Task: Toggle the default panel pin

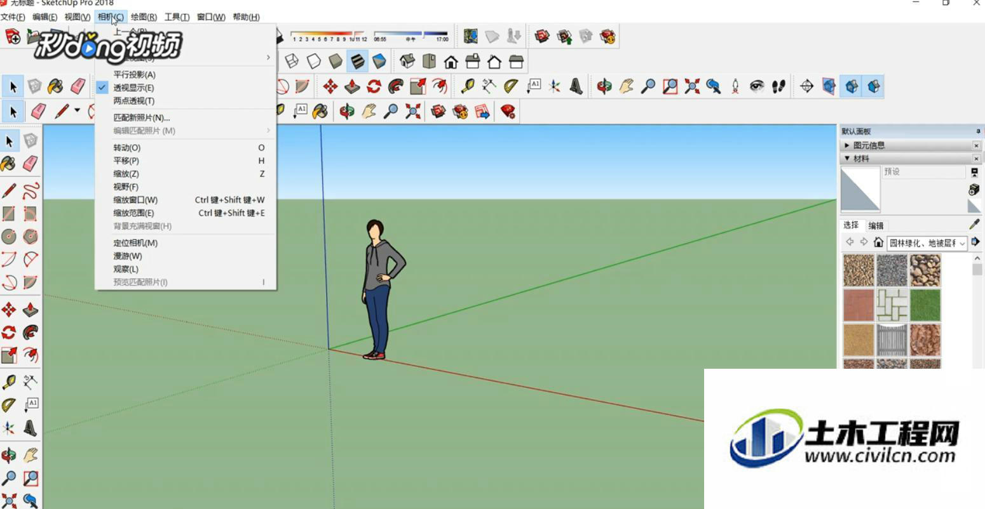Action: [978, 131]
